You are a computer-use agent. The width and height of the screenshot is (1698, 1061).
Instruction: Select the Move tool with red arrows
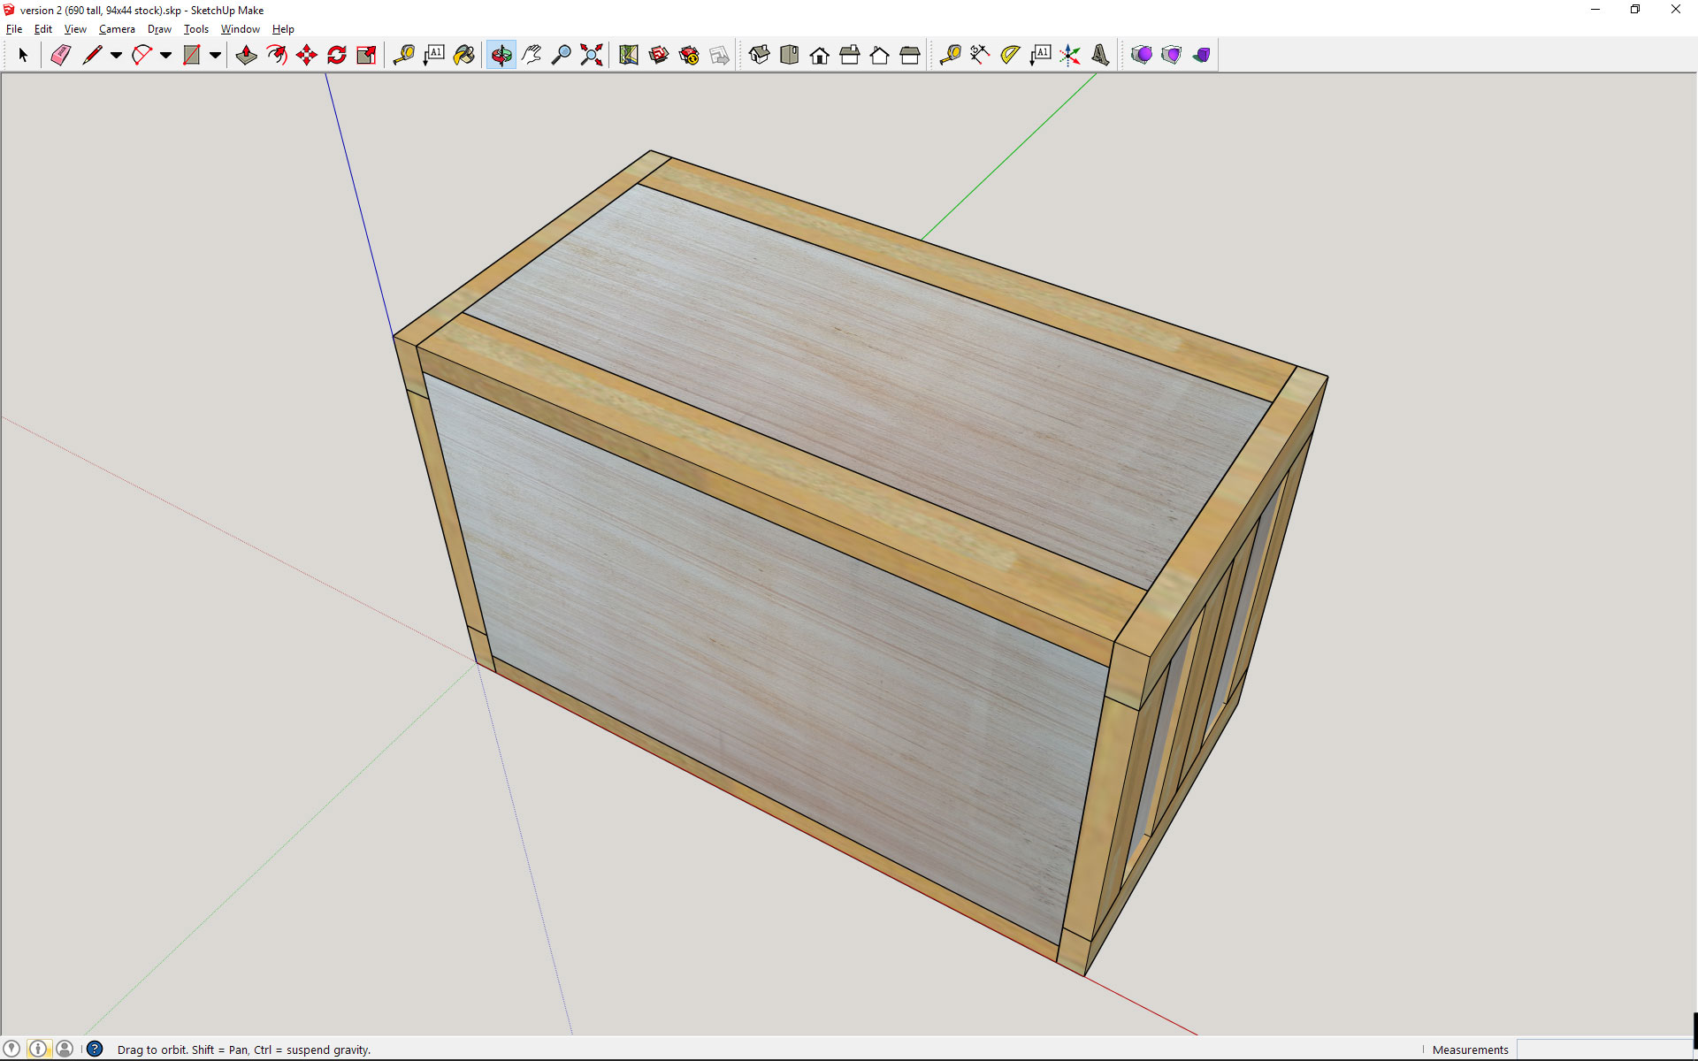tap(307, 55)
